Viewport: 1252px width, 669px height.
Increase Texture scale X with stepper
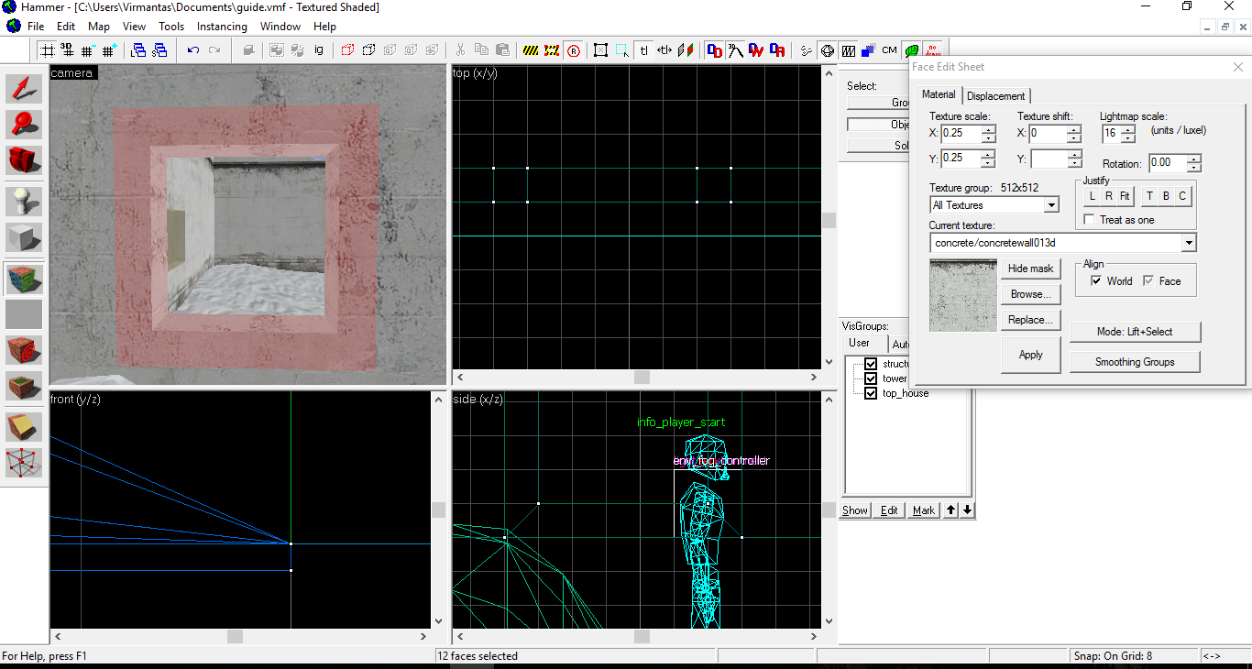(988, 129)
